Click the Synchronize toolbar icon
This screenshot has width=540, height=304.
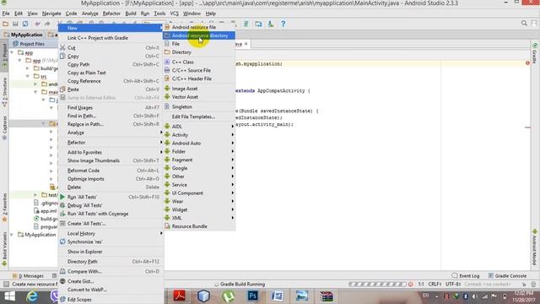25,24
